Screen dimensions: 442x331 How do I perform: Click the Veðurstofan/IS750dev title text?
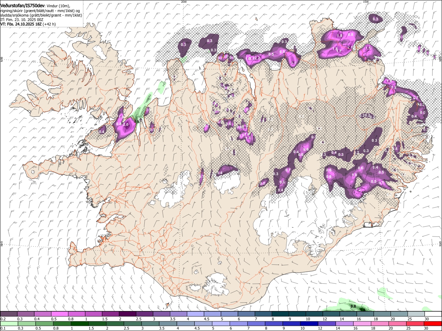22,6
